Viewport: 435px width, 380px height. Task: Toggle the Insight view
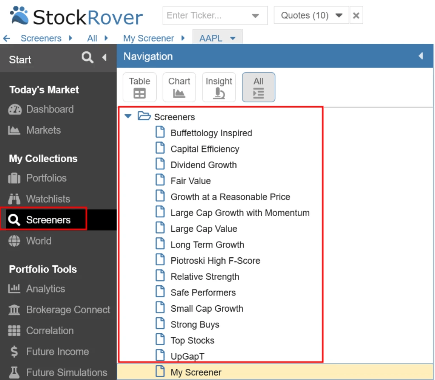tap(219, 87)
